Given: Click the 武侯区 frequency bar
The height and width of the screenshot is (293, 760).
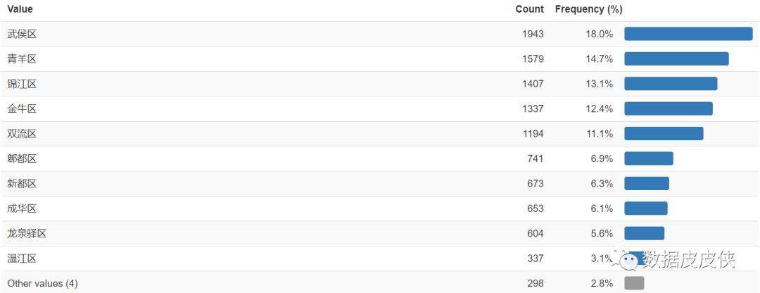Looking at the screenshot, I should [x=688, y=34].
